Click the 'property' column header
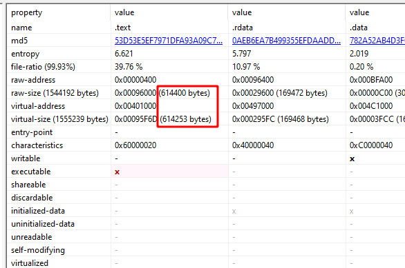Viewport: 405px width, 268px height. click(x=26, y=12)
